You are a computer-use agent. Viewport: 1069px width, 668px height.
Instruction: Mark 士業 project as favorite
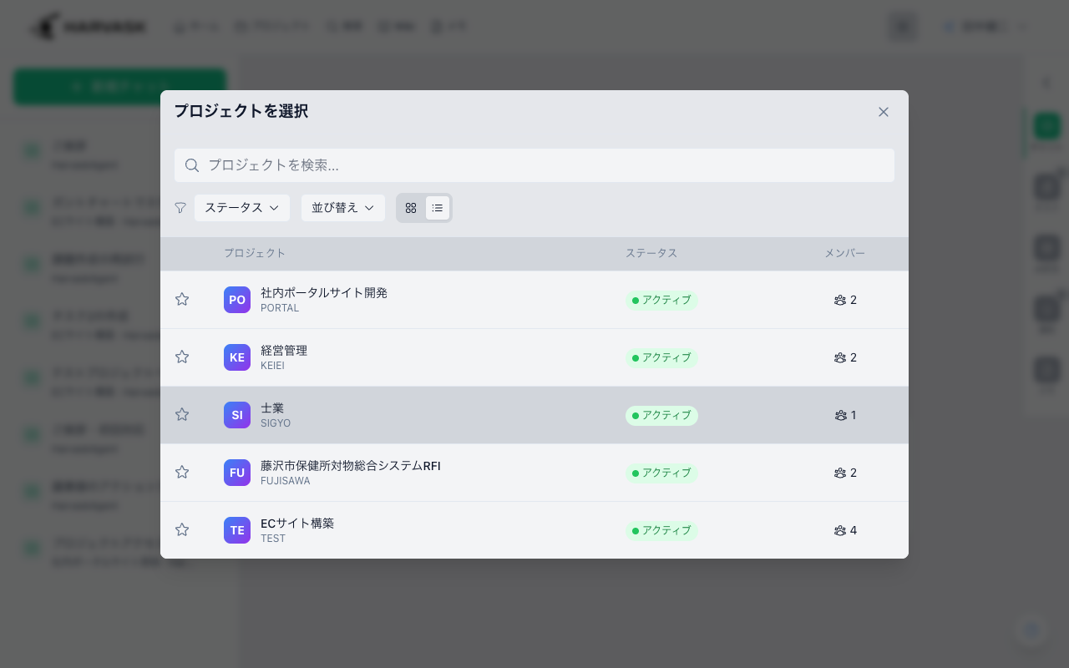point(182,414)
